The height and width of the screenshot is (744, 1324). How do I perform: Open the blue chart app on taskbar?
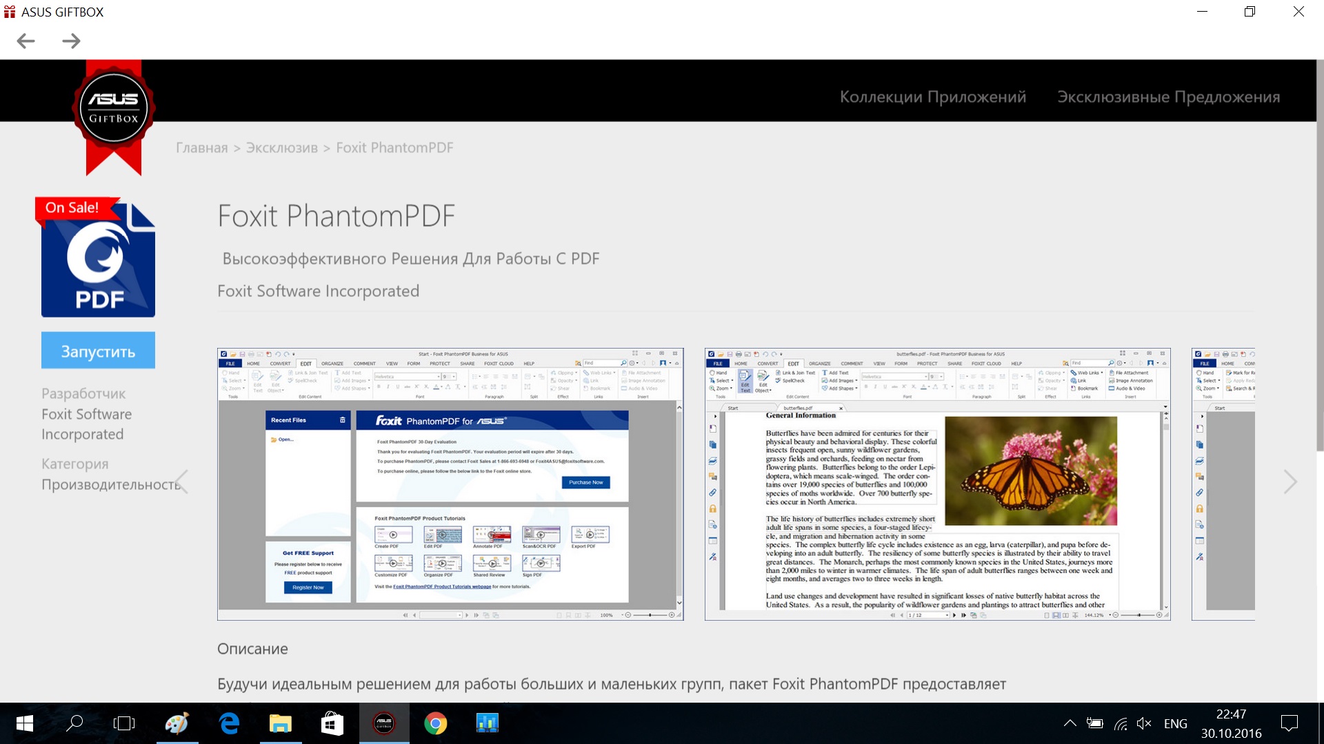pyautogui.click(x=488, y=723)
